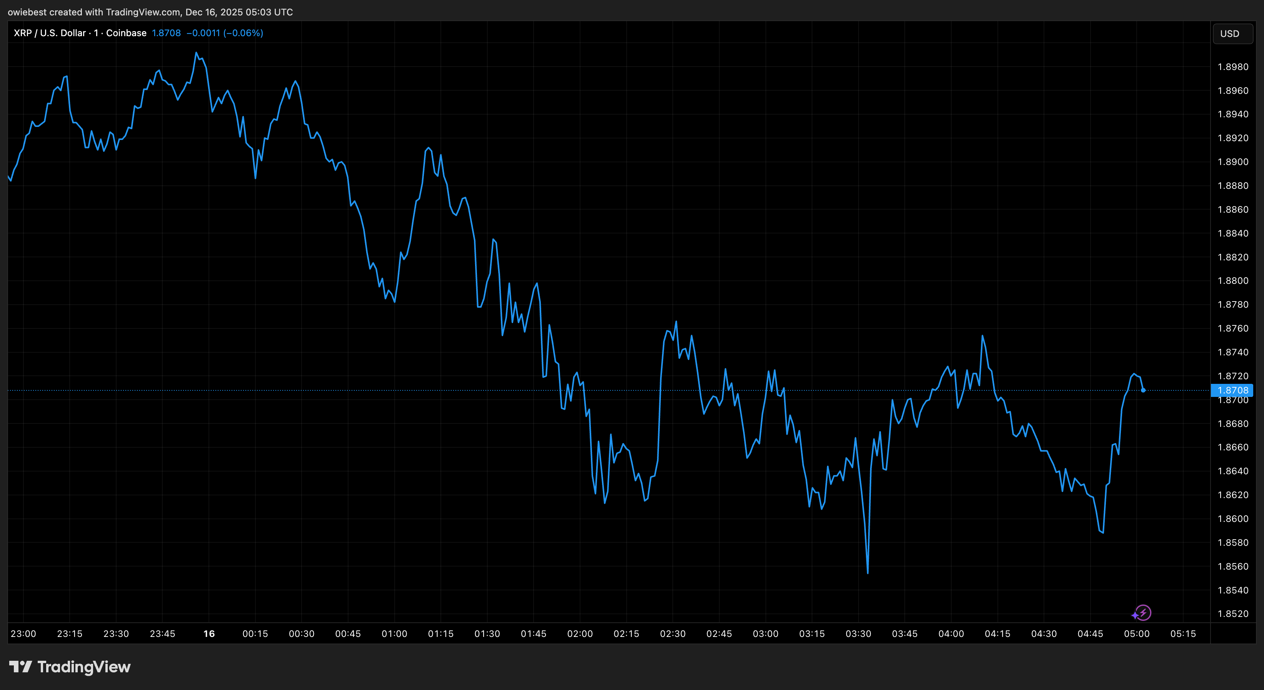Click the blue last-price dot on line
This screenshot has width=1264, height=690.
[x=1143, y=390]
